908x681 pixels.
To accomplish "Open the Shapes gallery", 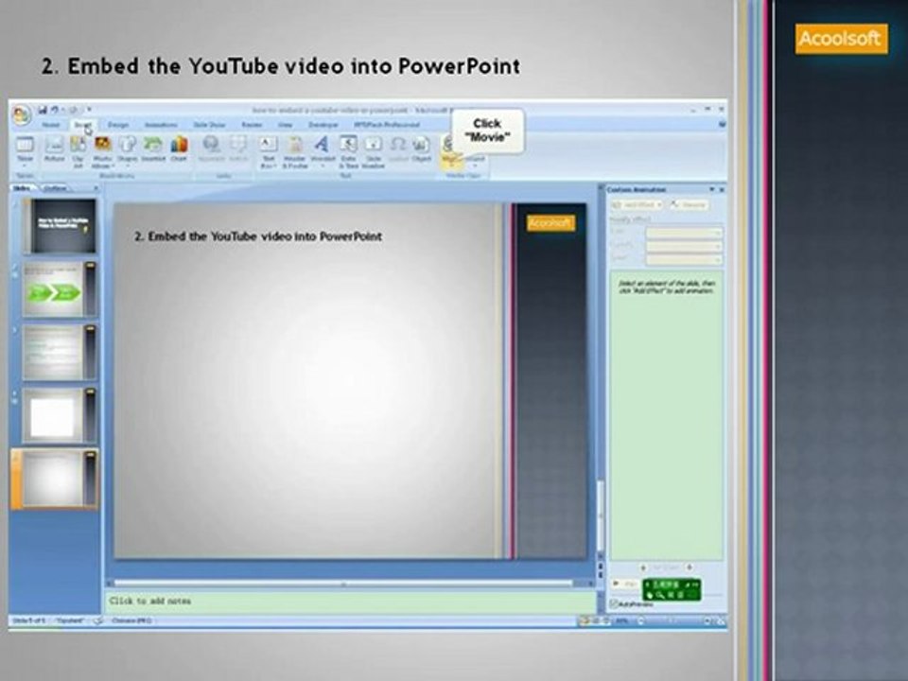I will tap(128, 150).
